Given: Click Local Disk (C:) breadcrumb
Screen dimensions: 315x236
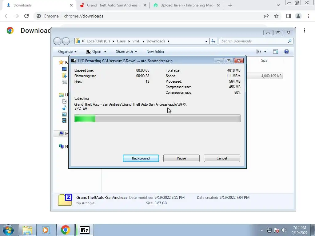Looking at the screenshot, I should point(98,41).
